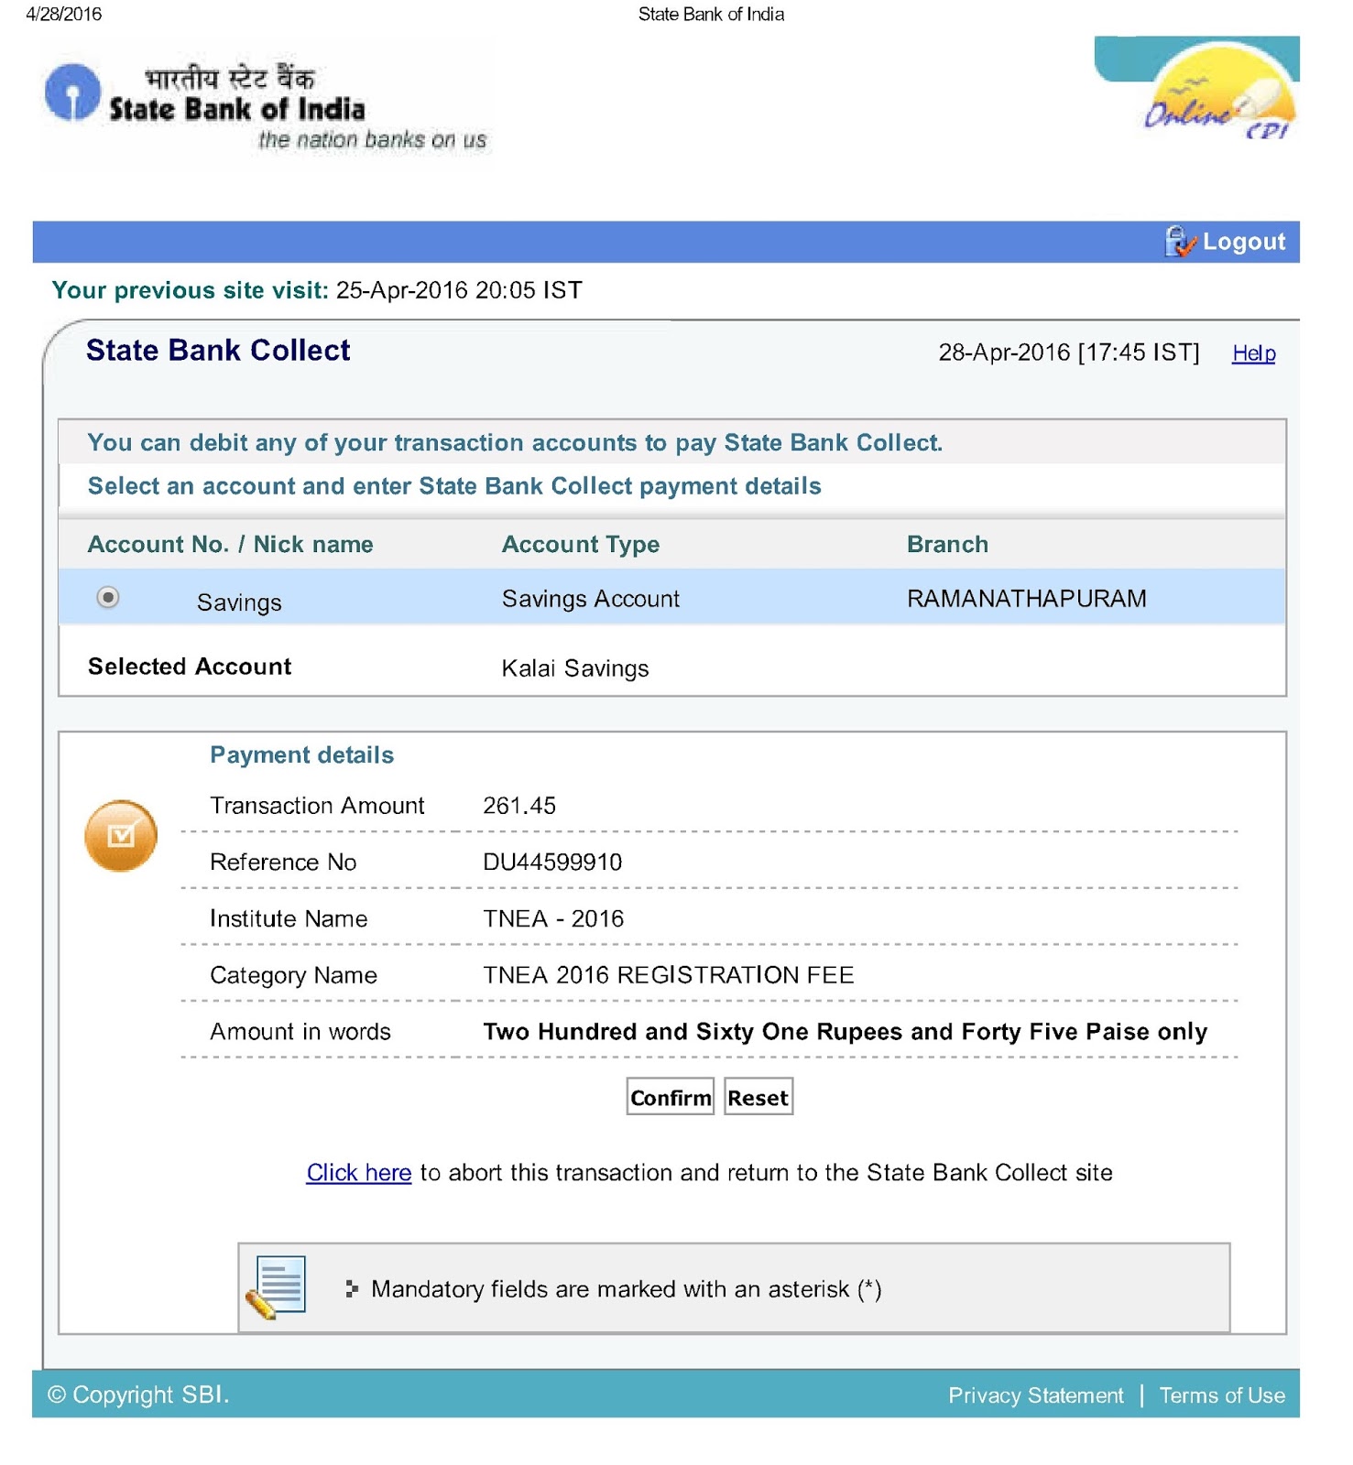Screen dimensions: 1353x1465
Task: Confirm the payment
Action: click(671, 1097)
